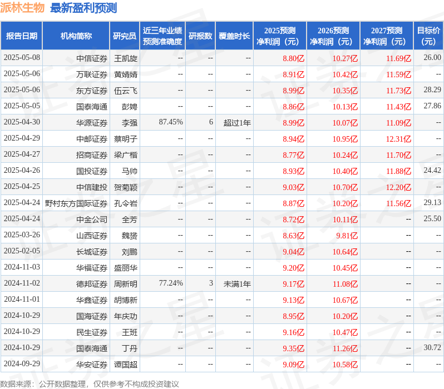Screen dimensions: 444x389
Task: Click target price 27.86
Action: [432, 106]
